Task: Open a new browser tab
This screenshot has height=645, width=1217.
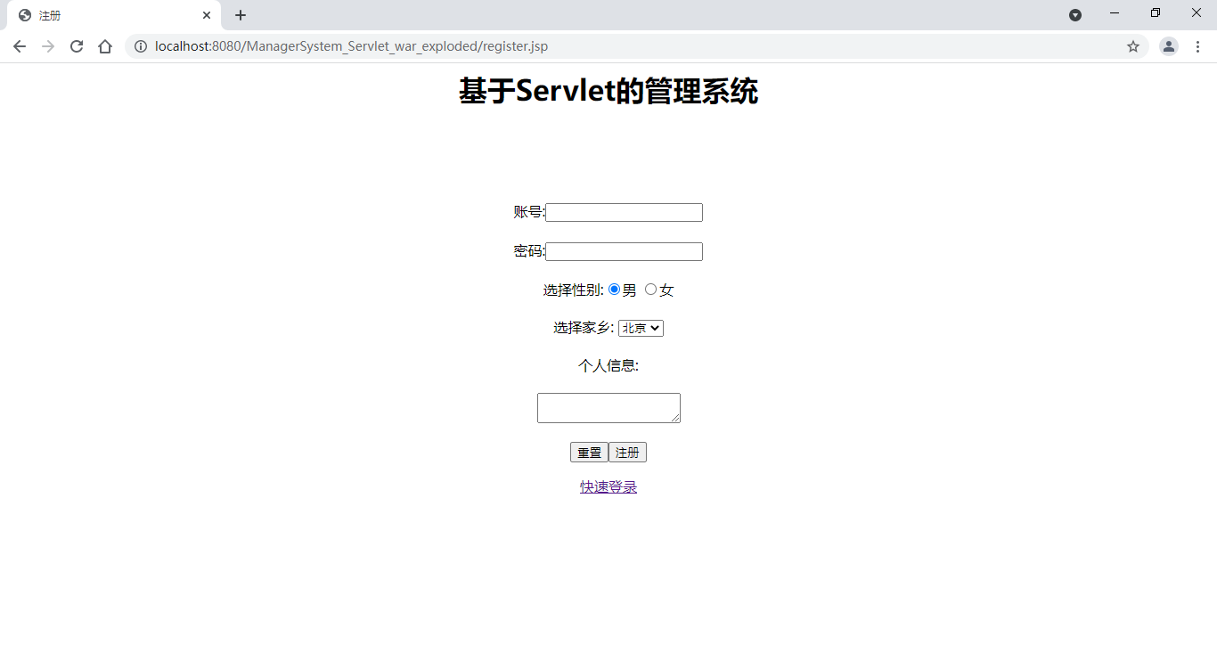Action: [x=241, y=15]
